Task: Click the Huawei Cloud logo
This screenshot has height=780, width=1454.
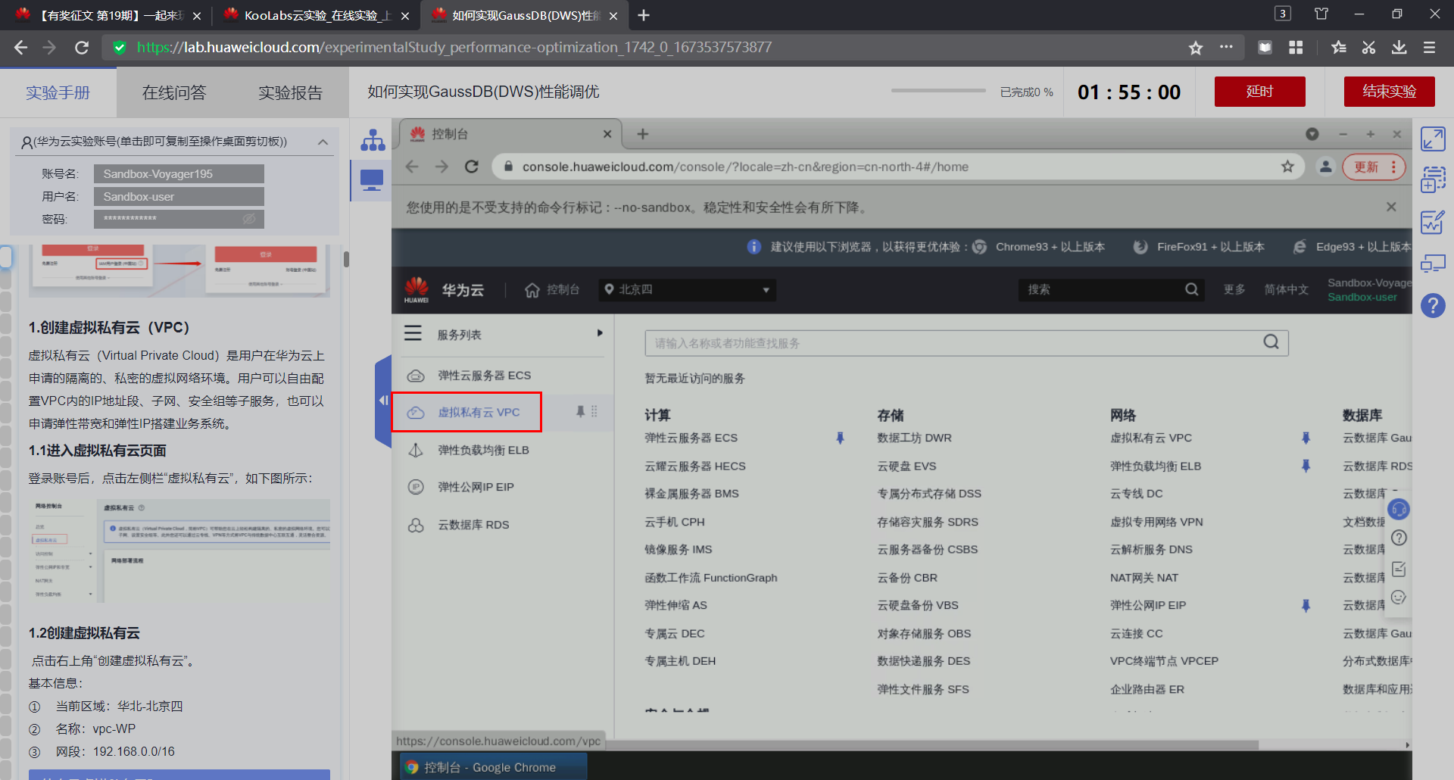Action: 417,289
